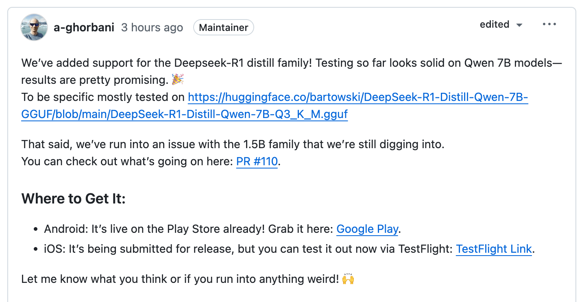584x302 pixels.
Task: Open the Google Play link
Action: [x=367, y=229]
